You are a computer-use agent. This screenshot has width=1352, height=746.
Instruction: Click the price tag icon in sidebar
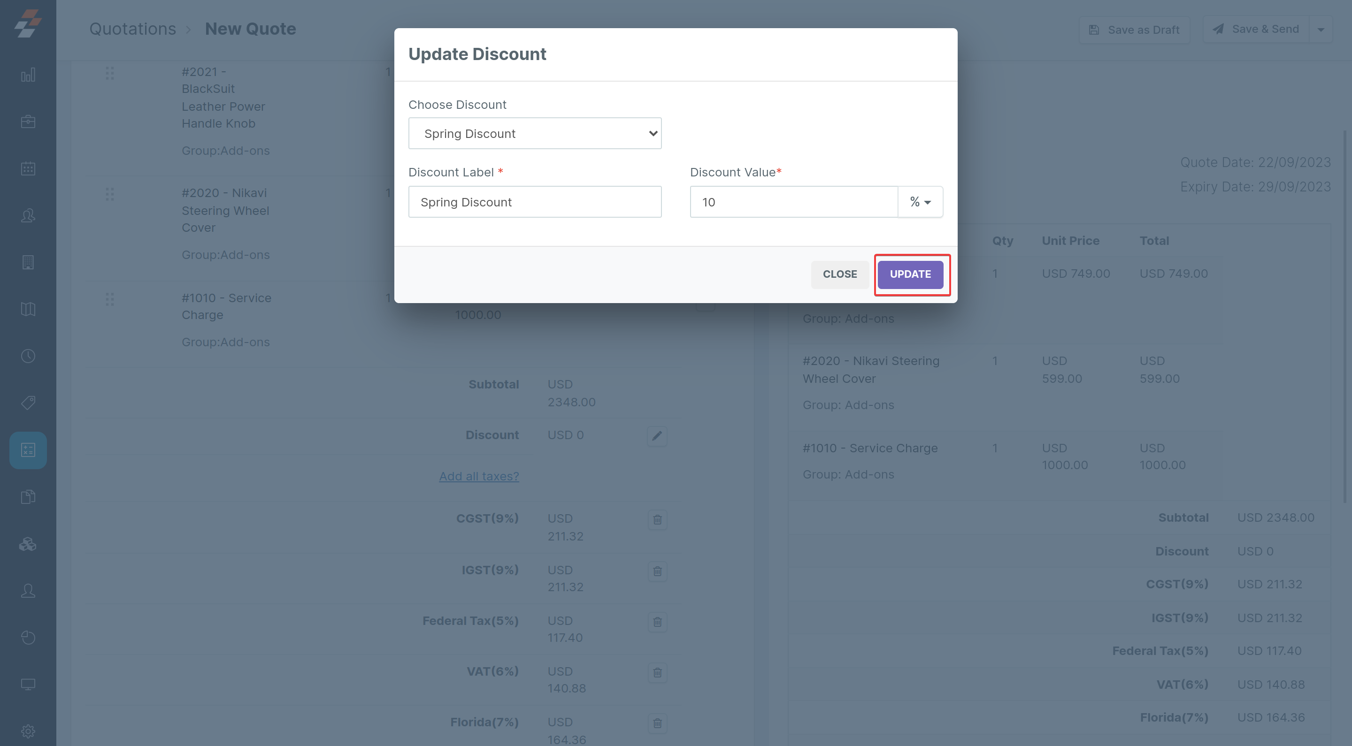pos(28,403)
